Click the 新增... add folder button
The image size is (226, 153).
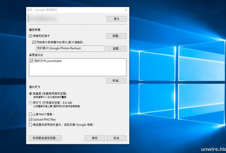coord(116,80)
